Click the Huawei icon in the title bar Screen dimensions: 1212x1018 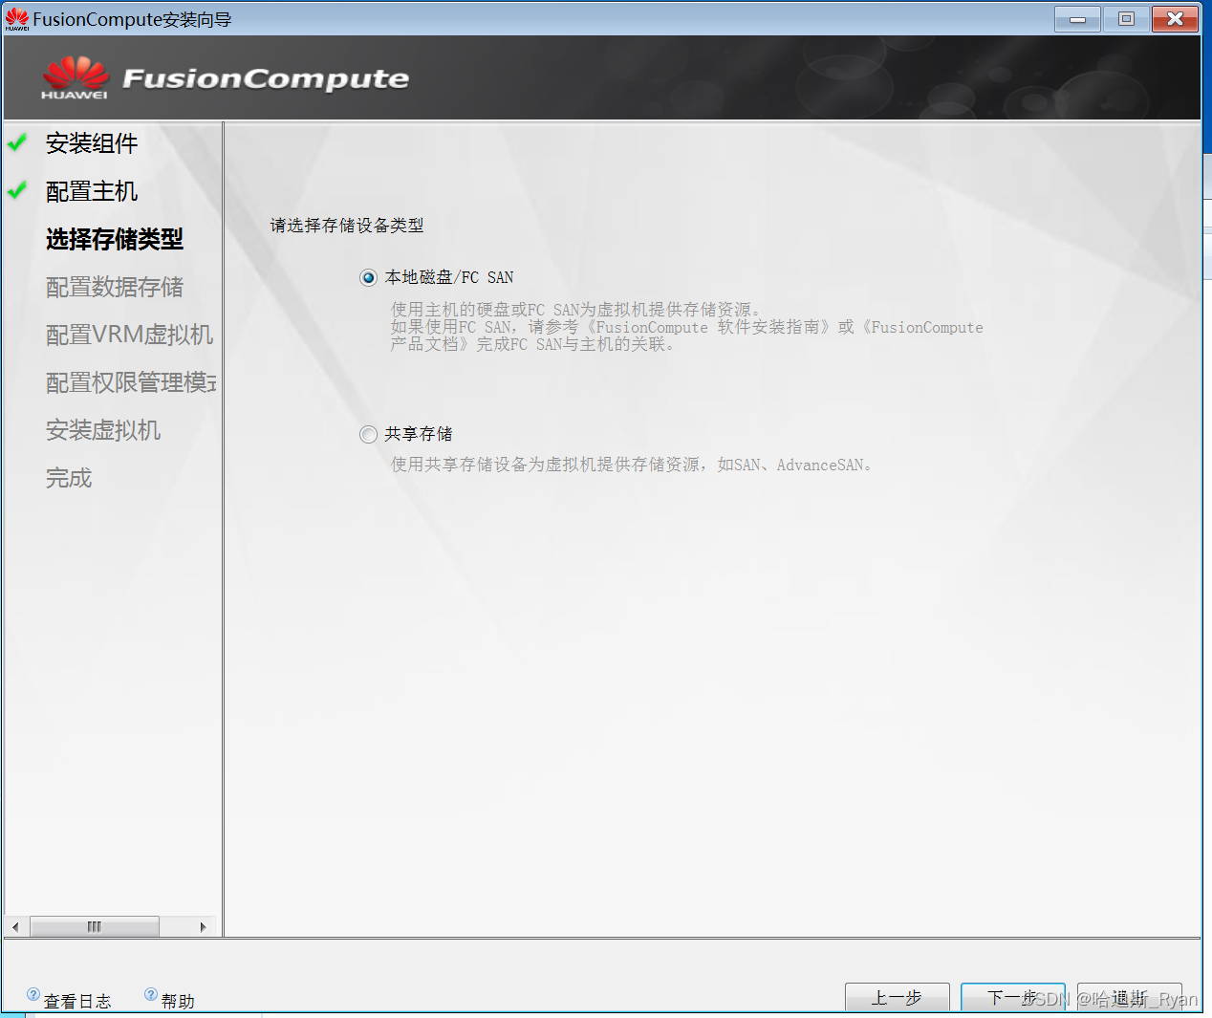(17, 19)
